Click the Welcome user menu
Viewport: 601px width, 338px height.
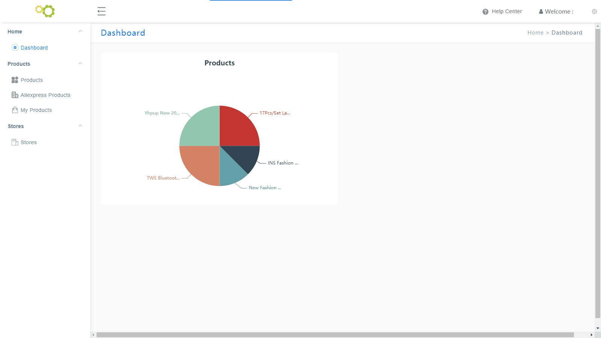coord(556,12)
